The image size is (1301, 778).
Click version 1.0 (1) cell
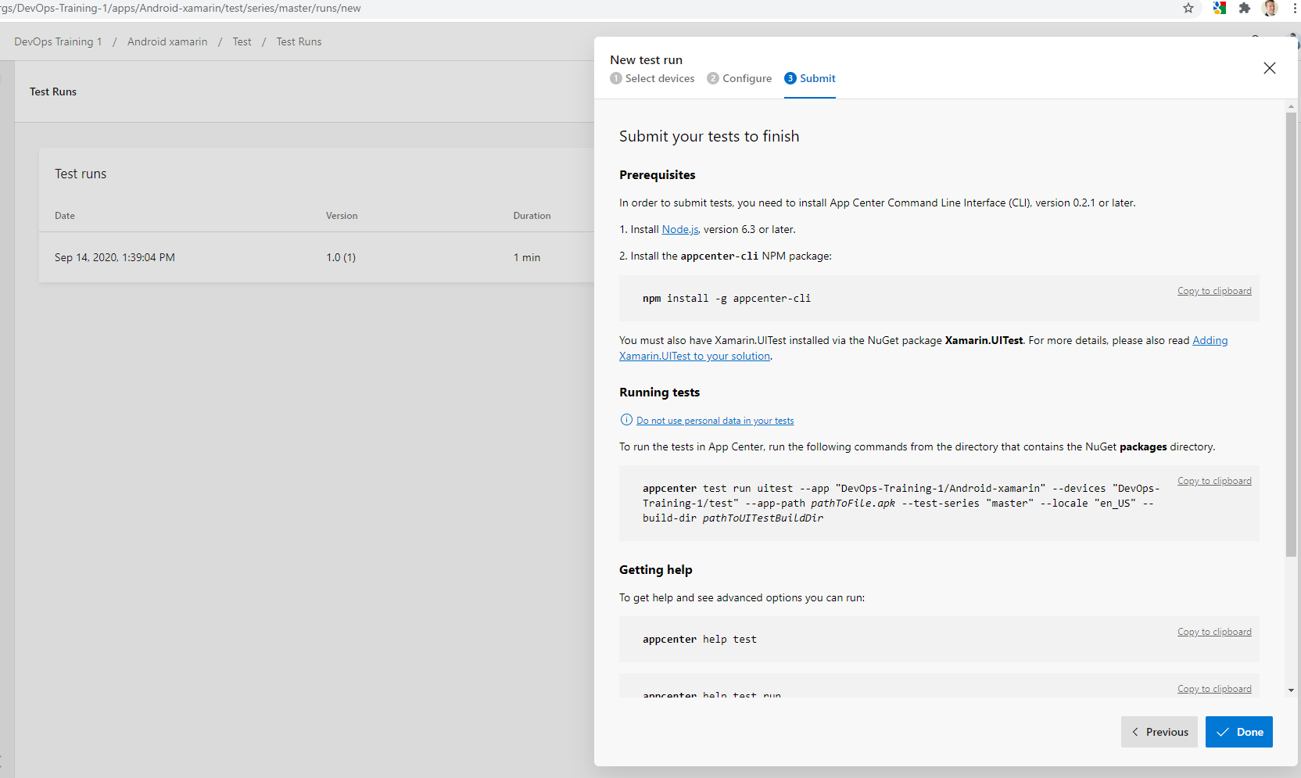point(341,257)
